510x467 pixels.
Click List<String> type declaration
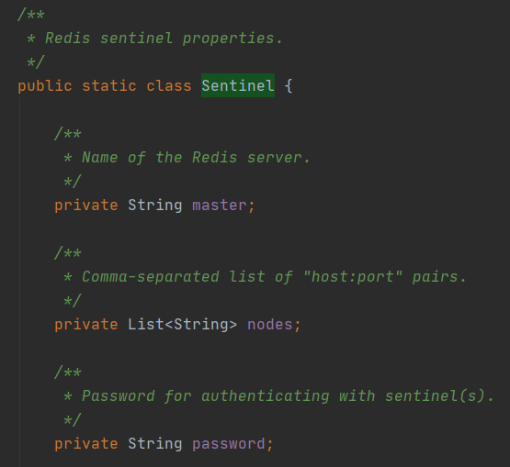[182, 325]
